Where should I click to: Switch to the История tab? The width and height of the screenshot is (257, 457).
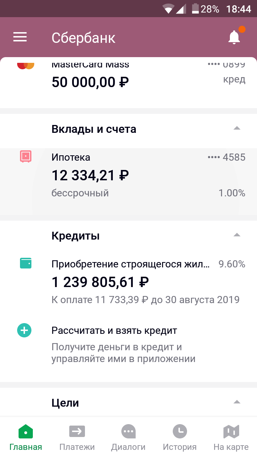coord(180,438)
